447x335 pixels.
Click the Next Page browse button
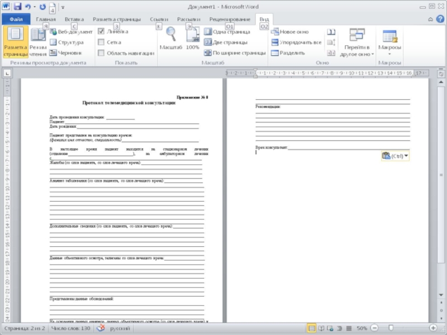coord(441,318)
